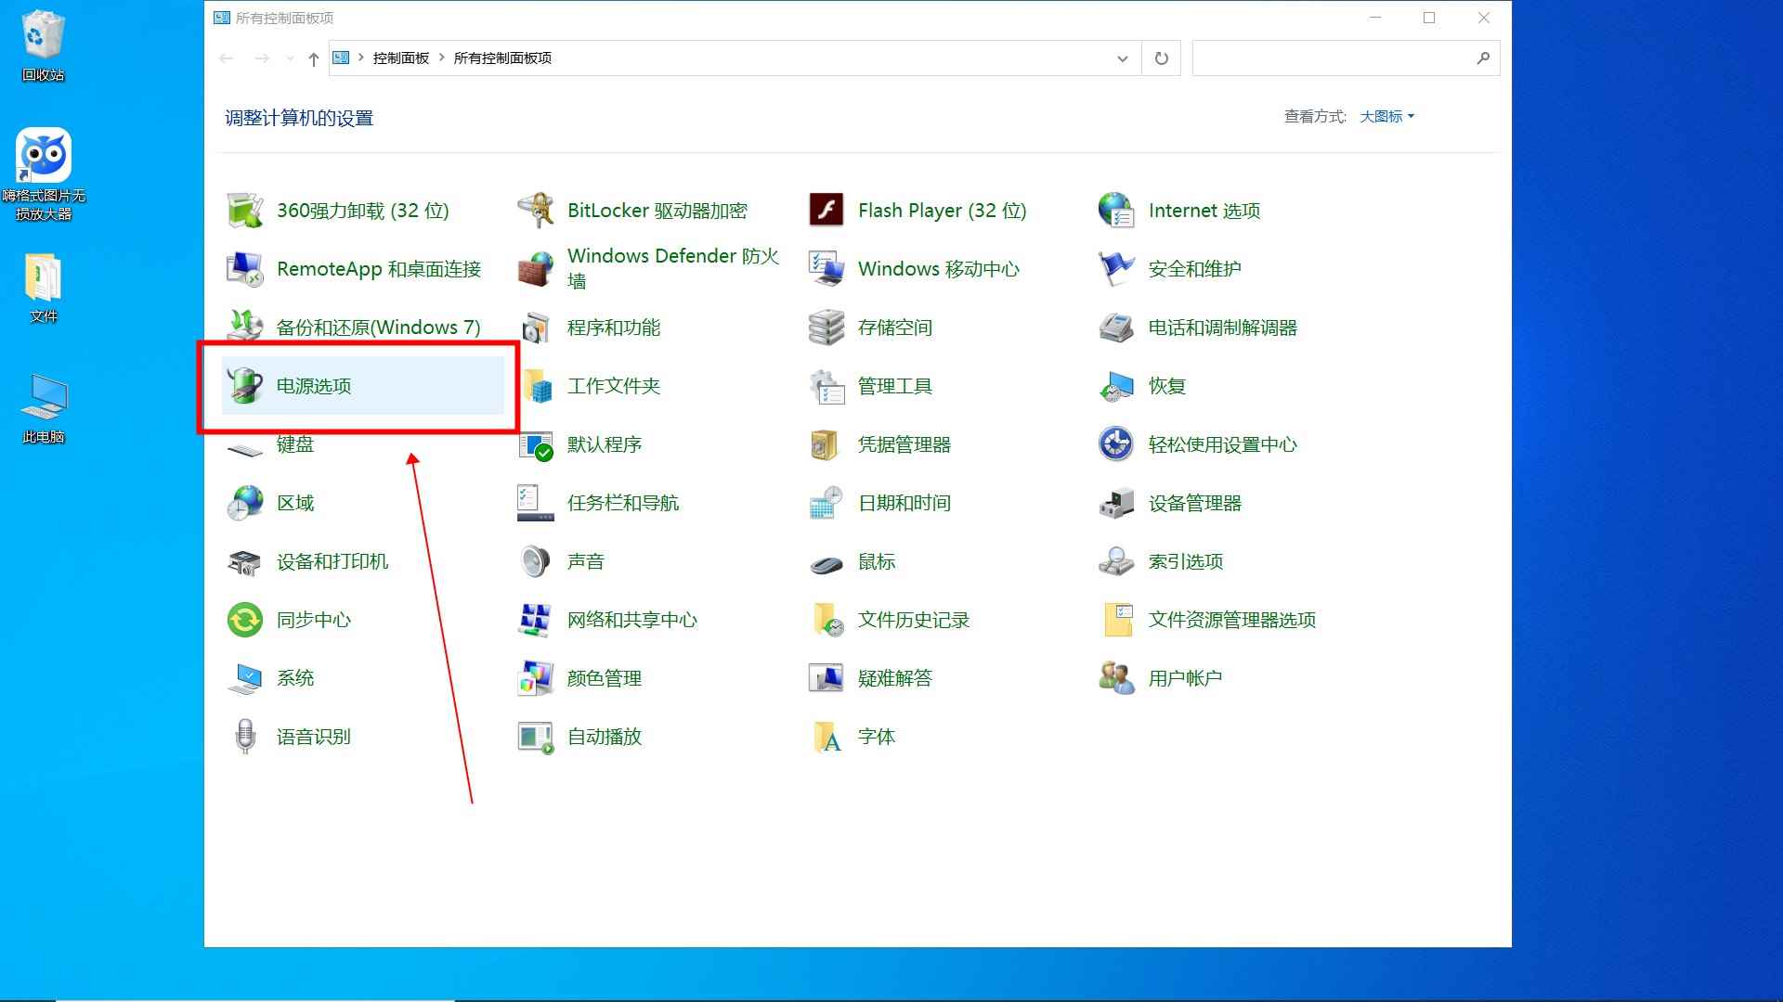Image resolution: width=1783 pixels, height=1002 pixels.
Task: Select the 此电脑 desktop icon
Action: [44, 408]
